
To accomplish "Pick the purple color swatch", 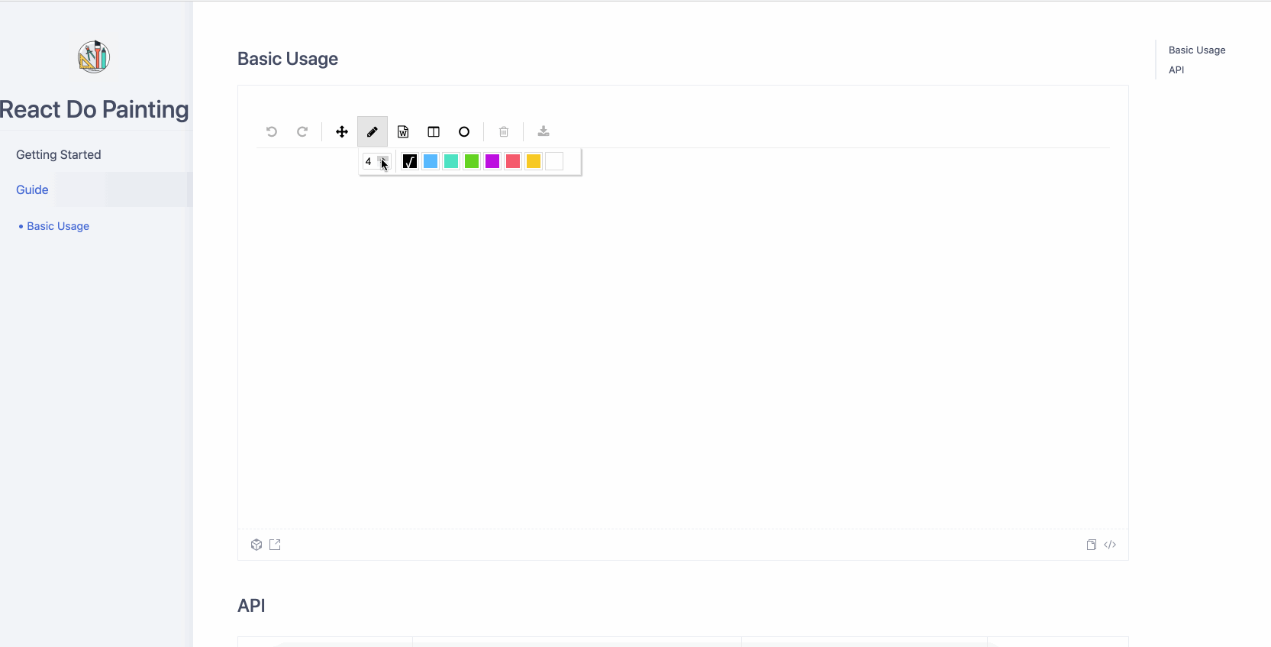I will pyautogui.click(x=492, y=161).
